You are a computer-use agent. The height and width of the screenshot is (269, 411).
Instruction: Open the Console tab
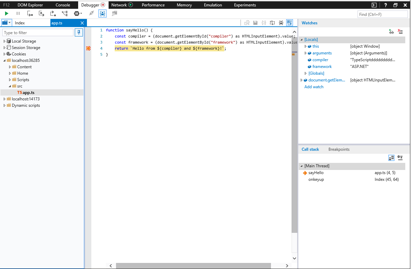(x=63, y=5)
